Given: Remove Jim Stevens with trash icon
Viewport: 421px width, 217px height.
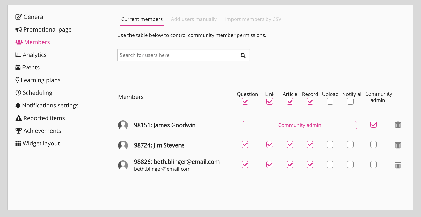Looking at the screenshot, I should pos(398,145).
